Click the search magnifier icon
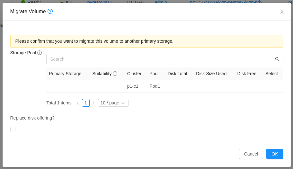The width and height of the screenshot is (293, 169). click(277, 59)
